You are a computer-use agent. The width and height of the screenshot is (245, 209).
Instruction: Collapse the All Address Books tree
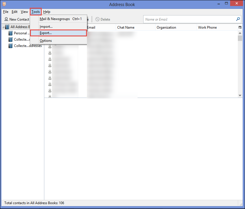click(3, 27)
